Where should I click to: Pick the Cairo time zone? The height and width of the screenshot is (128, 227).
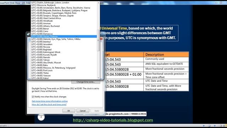coord(64,31)
